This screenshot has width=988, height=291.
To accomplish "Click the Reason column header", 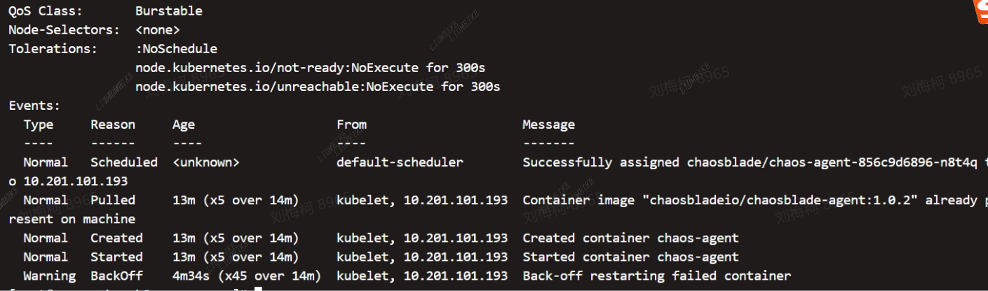I will click(x=113, y=125).
